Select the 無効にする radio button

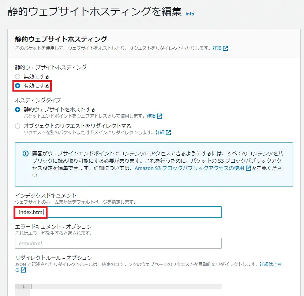pyautogui.click(x=17, y=76)
